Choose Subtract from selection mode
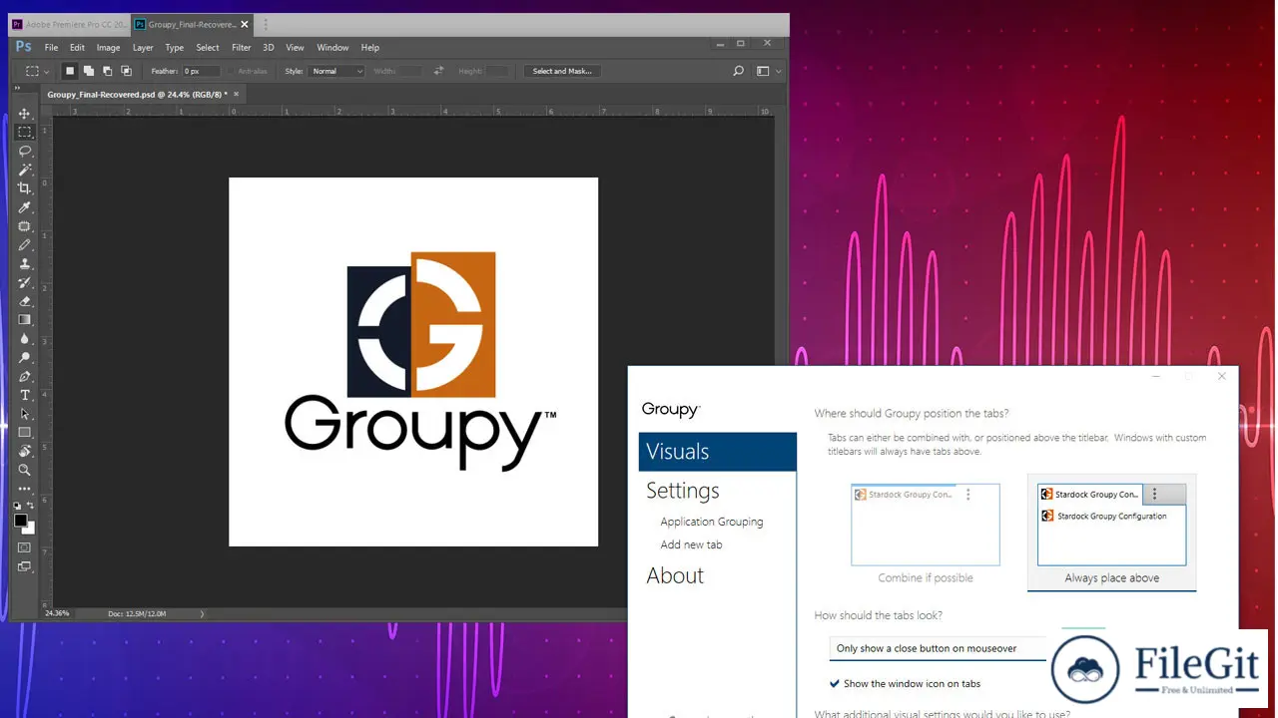Viewport: 1278px width, 718px height. [108, 71]
